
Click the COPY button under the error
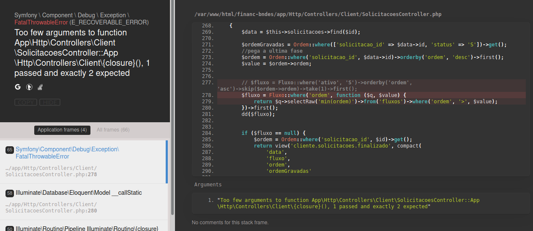pos(26,102)
